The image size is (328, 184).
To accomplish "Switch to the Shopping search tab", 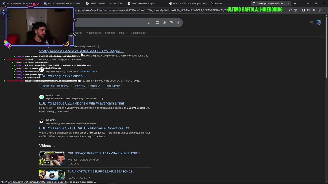I will click(x=110, y=33).
